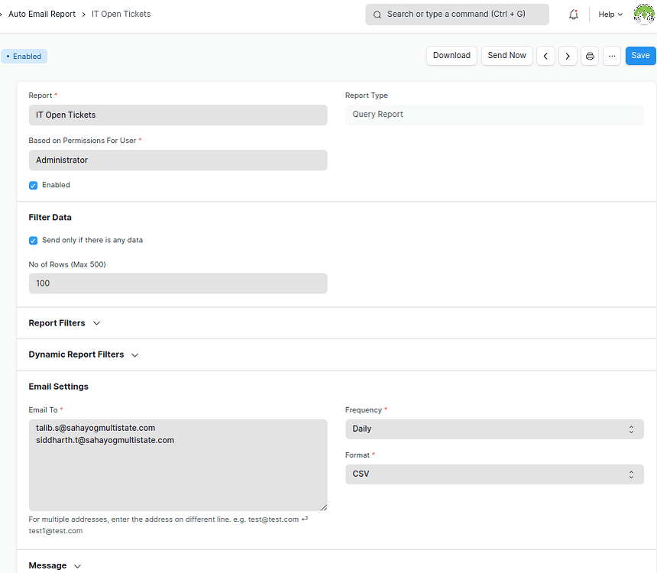Open the Frequency dropdown set to Daily
This screenshot has height=573, width=657.
coord(494,429)
